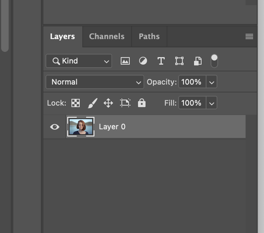Click the Opacity label
Image resolution: width=264 pixels, height=233 pixels.
pos(162,82)
